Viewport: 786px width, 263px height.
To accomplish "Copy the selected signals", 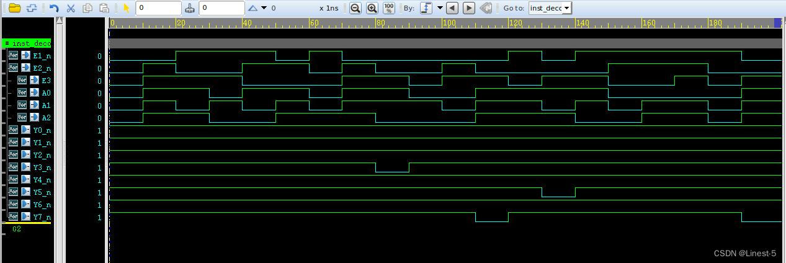I will 87,8.
